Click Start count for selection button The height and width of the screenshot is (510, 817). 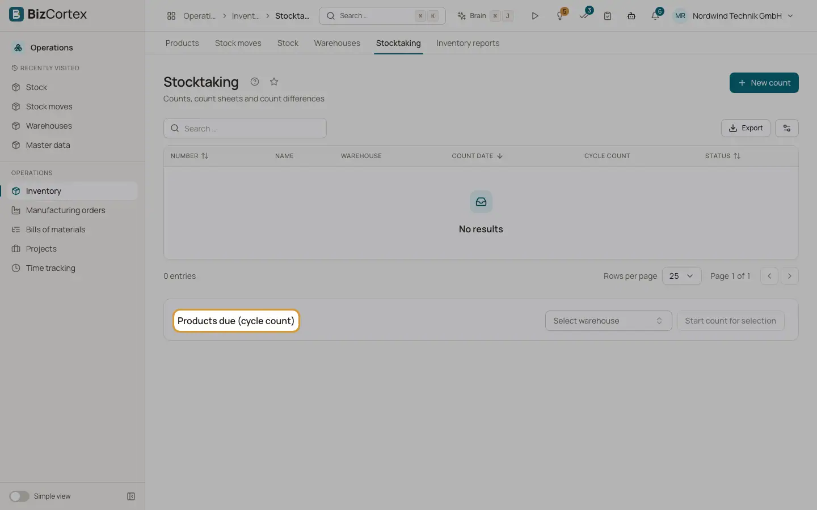pyautogui.click(x=730, y=321)
